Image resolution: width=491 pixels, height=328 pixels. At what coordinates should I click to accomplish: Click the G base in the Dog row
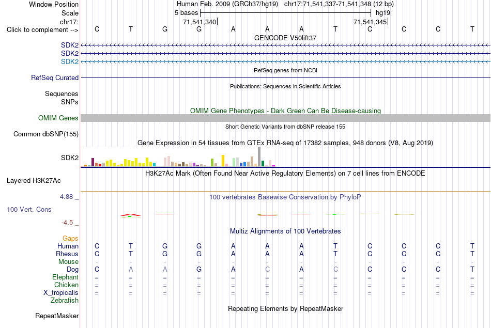click(x=199, y=270)
